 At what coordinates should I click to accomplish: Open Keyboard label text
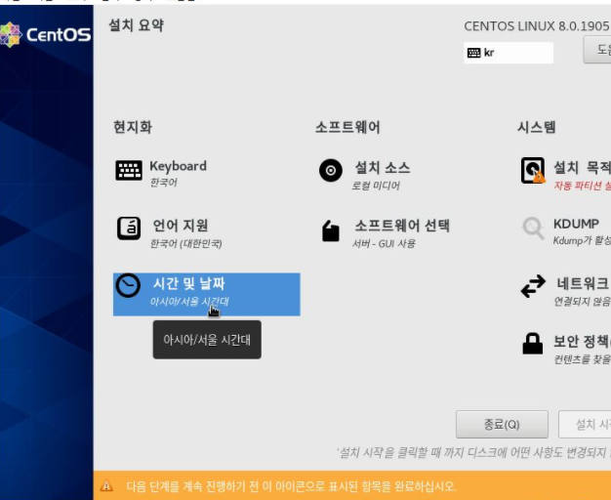(x=178, y=167)
